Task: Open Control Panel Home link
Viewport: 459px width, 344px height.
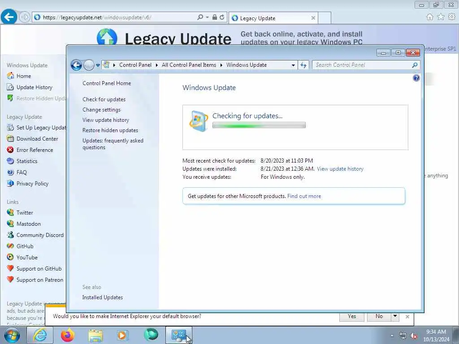Action: click(x=107, y=83)
